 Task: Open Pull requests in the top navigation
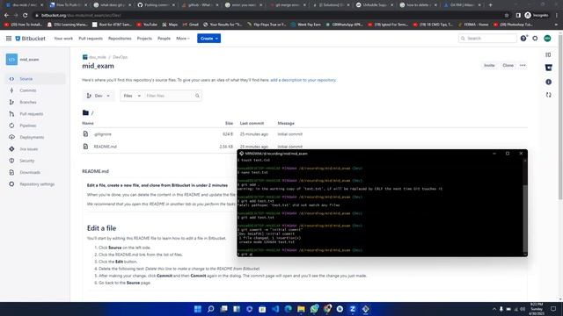tap(91, 39)
